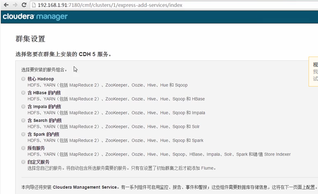318x194 pixels.
Task: Focus the address bar showing 192.168.1.91 URL
Action: [174, 5]
